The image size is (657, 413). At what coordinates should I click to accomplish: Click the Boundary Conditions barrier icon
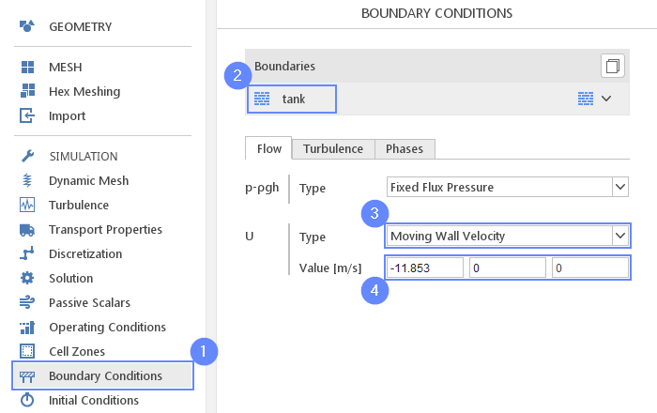pos(27,376)
